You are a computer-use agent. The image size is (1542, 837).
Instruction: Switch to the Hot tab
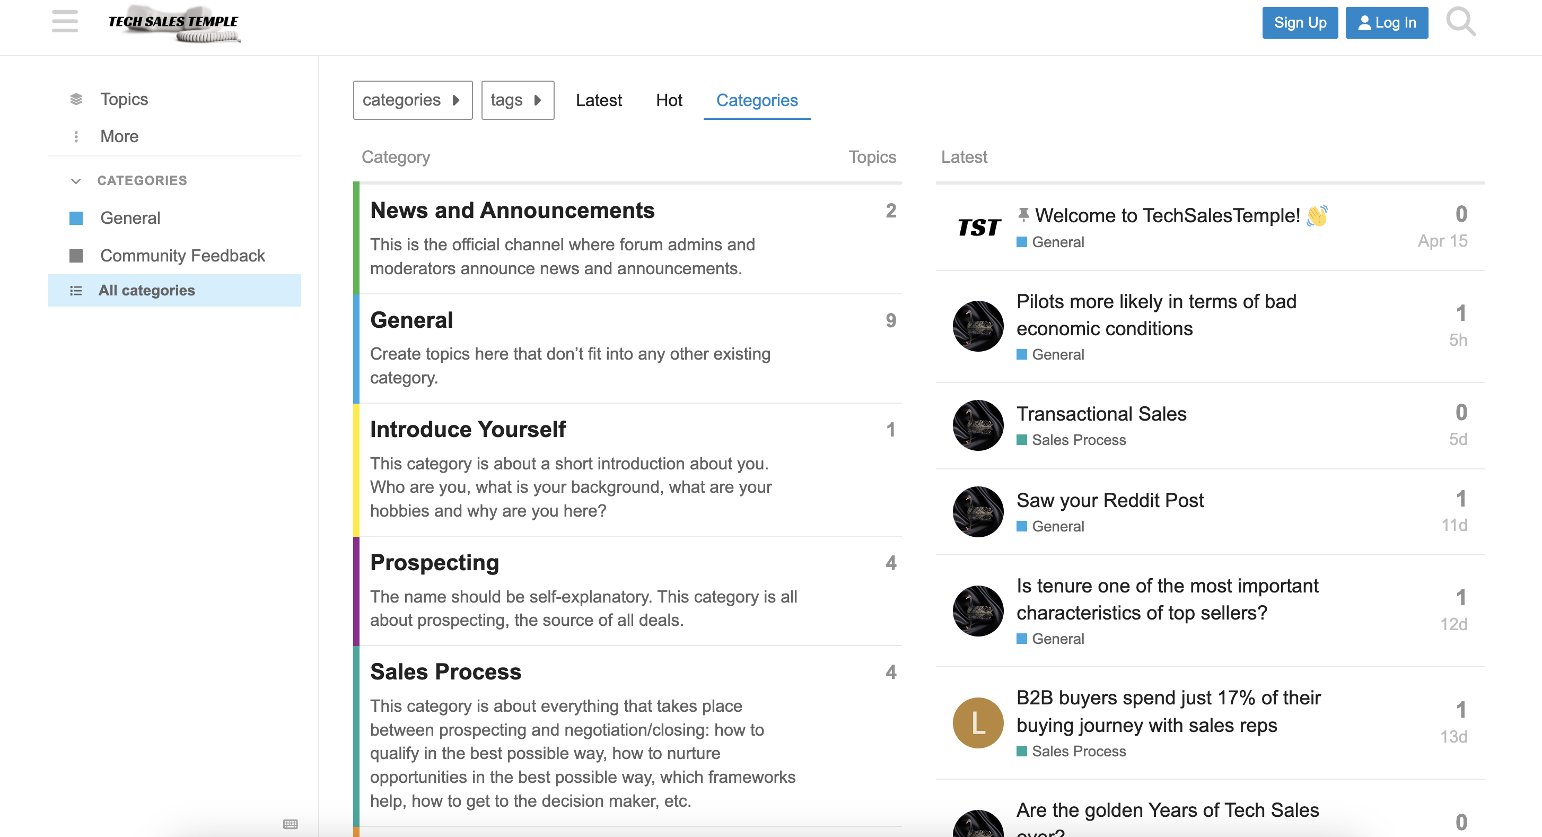tap(669, 100)
